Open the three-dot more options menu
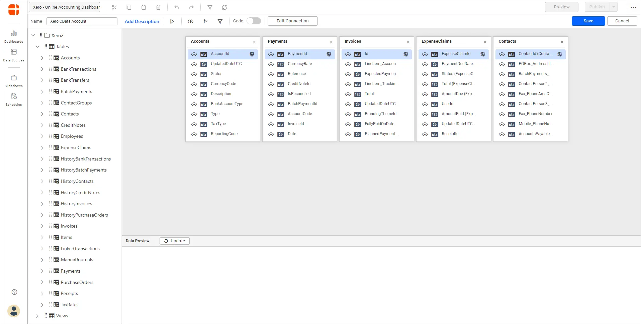641x324 pixels. point(633,7)
